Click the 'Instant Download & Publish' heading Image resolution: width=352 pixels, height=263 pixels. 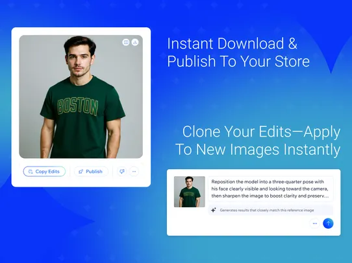click(238, 52)
